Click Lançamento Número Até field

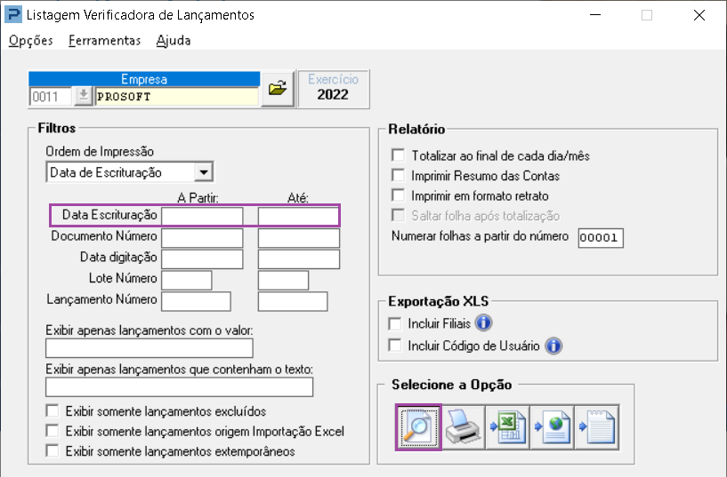tap(293, 301)
